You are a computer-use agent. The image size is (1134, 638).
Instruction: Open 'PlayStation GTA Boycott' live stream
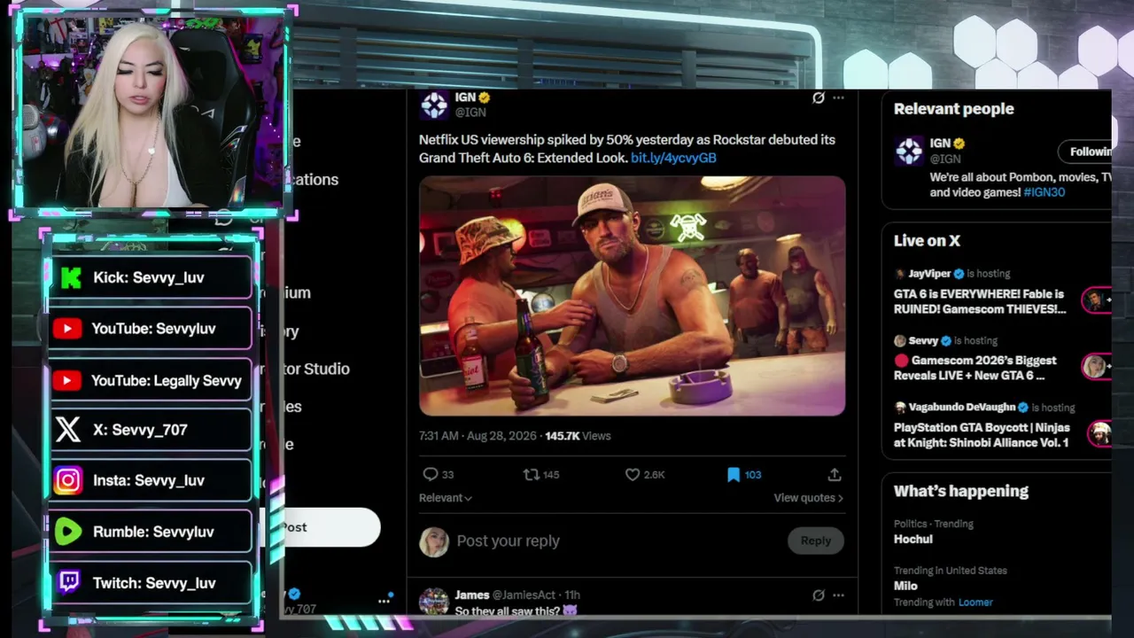click(x=982, y=435)
